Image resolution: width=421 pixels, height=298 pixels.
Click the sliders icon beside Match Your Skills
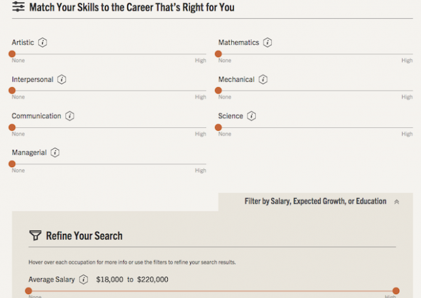[18, 6]
